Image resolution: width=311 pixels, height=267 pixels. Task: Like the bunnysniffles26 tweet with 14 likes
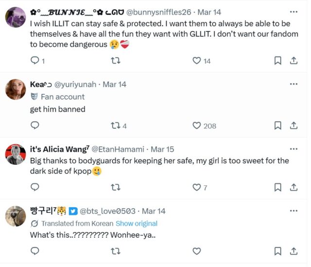click(x=197, y=61)
